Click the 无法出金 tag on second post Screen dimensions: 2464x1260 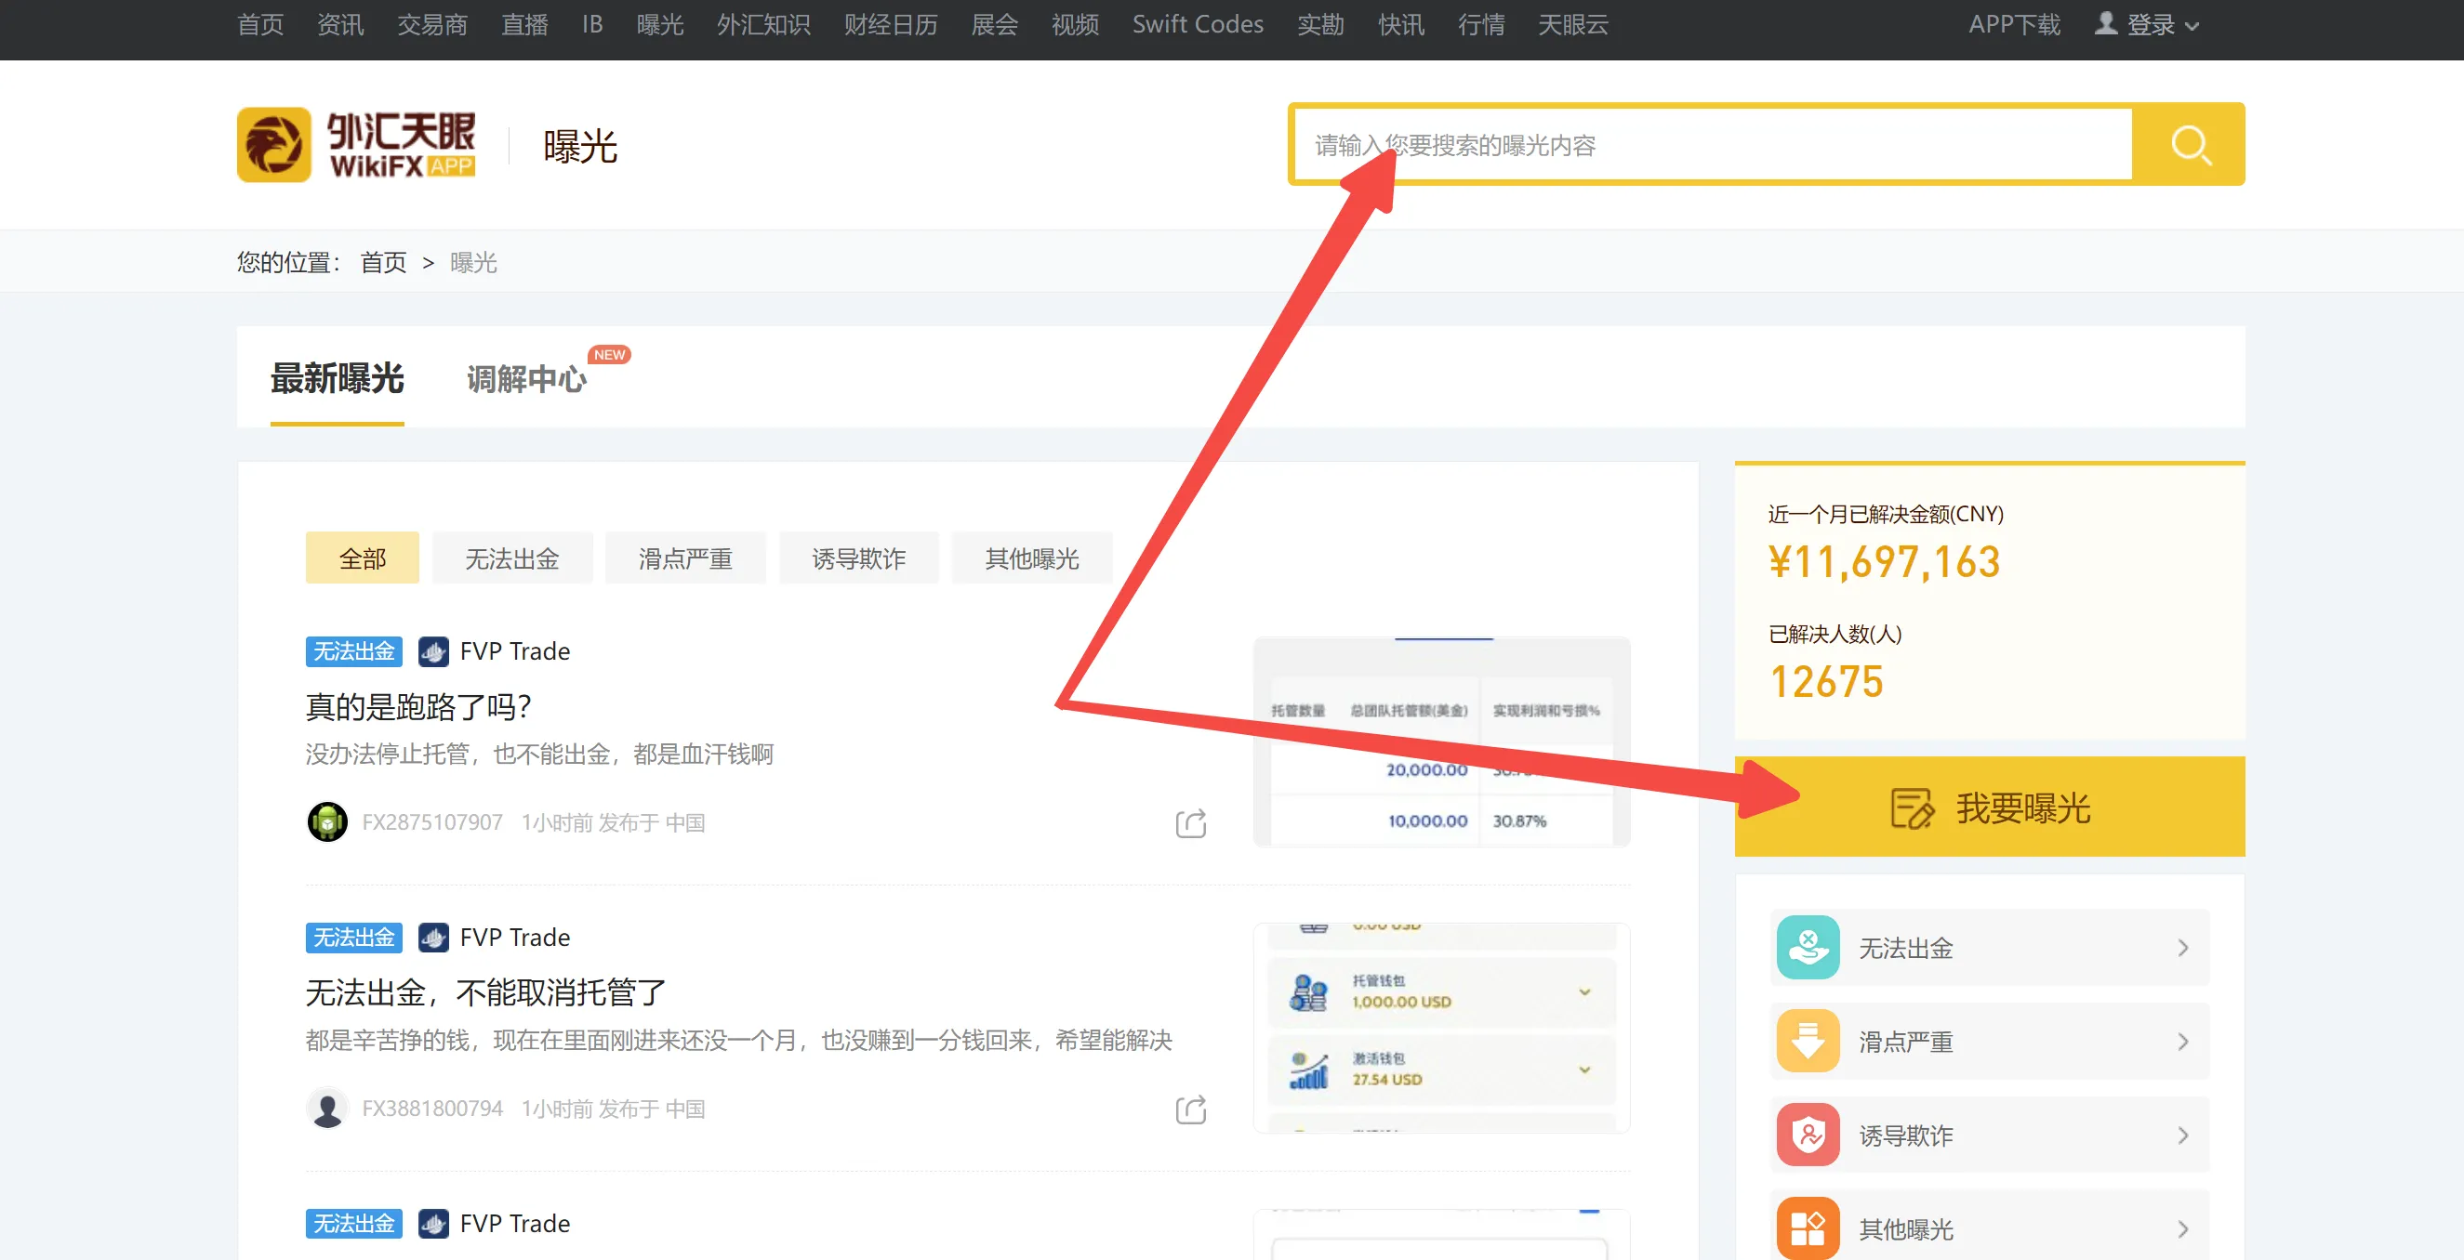pyautogui.click(x=354, y=937)
